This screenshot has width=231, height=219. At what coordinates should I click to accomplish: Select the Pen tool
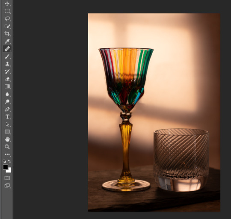coord(7,109)
